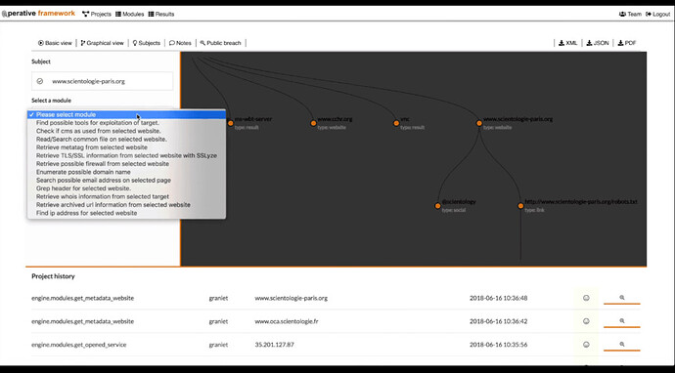Select 'Please select module' option

(x=126, y=115)
